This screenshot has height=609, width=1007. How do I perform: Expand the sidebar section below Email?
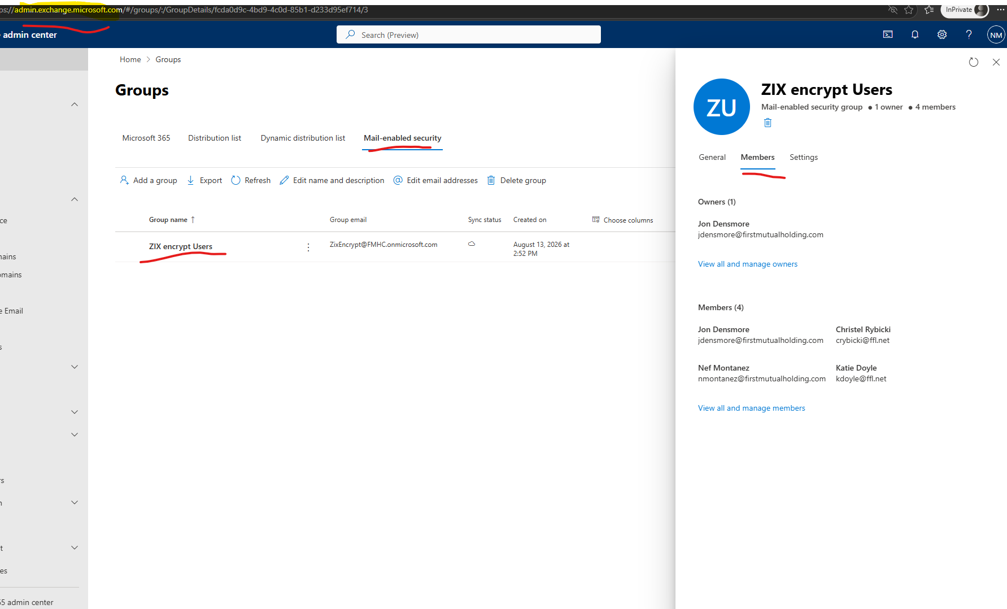pos(75,367)
